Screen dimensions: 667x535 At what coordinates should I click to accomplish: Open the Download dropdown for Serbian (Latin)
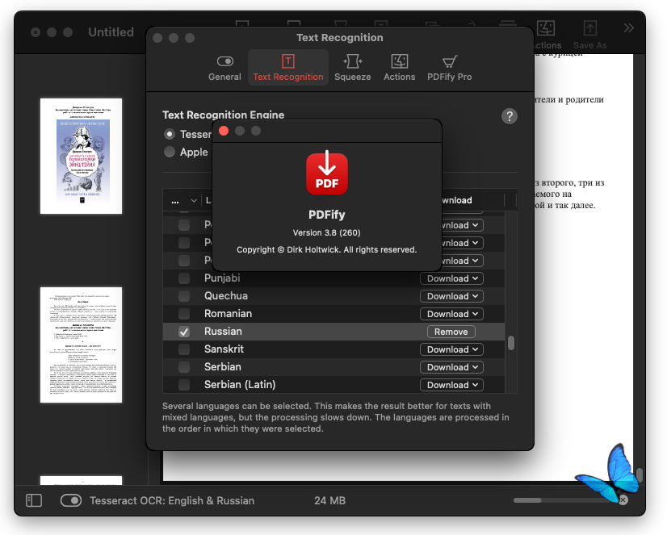coord(451,385)
